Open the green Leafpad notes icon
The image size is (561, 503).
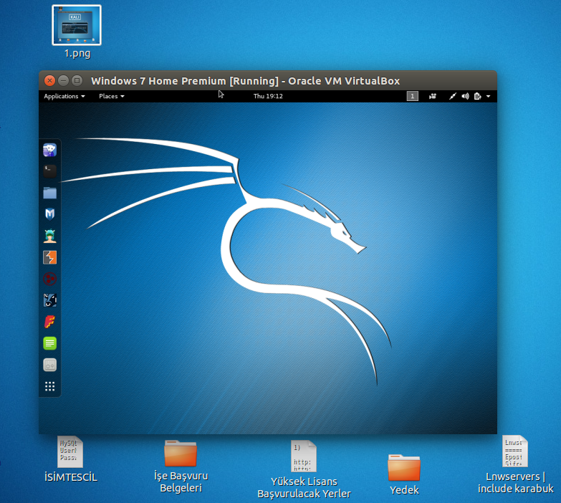pos(50,343)
